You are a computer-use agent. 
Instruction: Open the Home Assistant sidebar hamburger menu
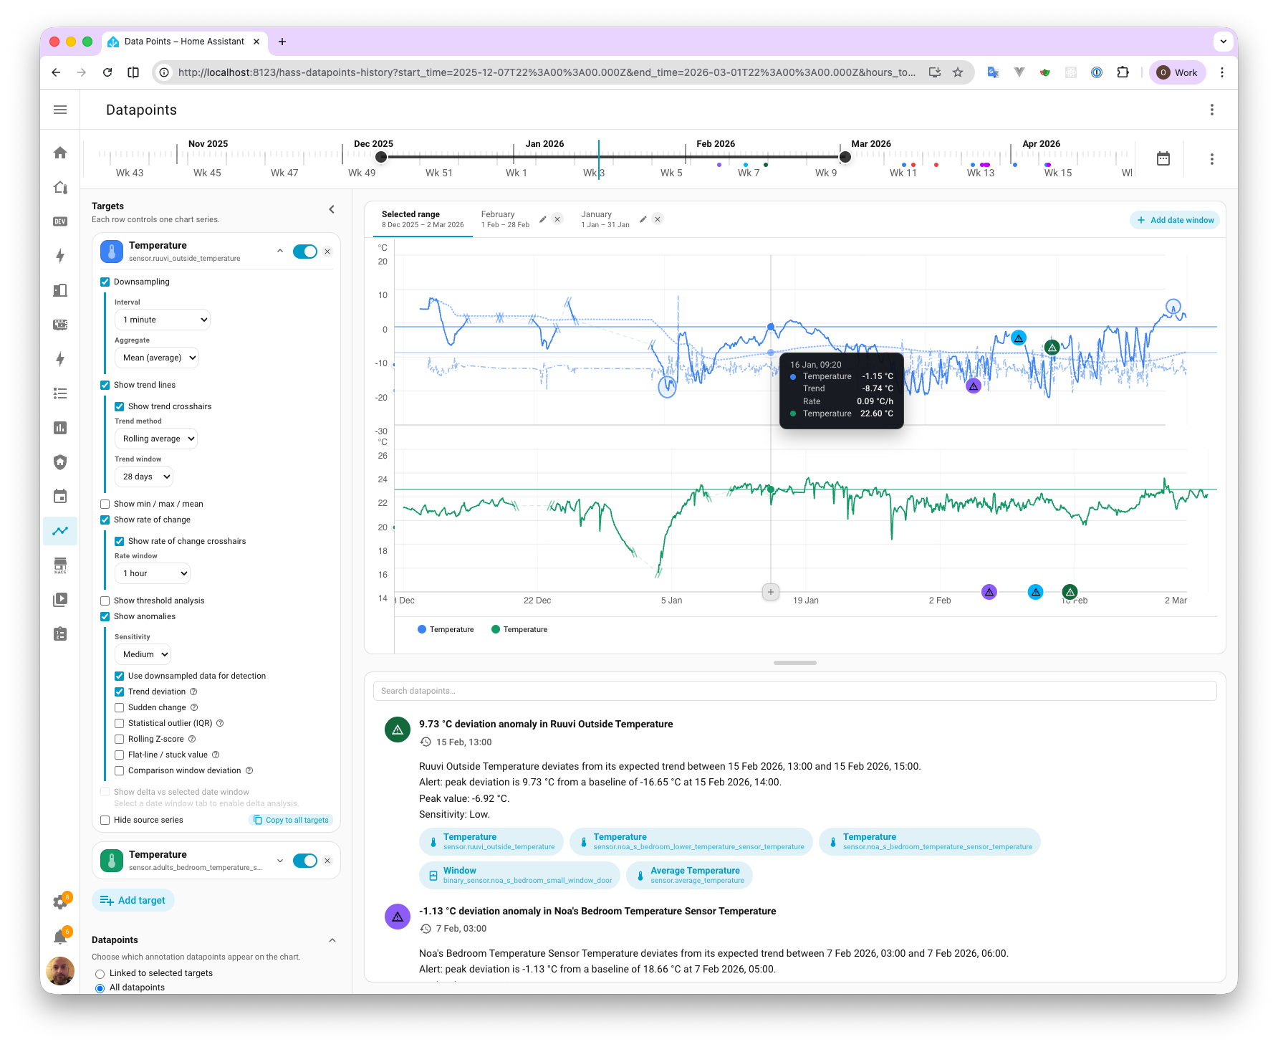pos(60,110)
